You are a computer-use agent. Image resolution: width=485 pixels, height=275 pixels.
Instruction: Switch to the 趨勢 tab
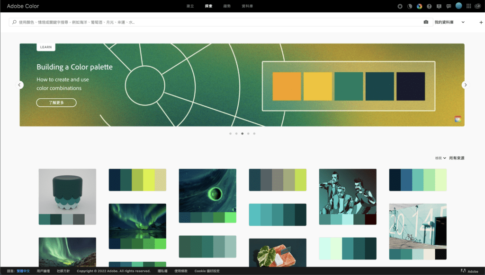(227, 6)
